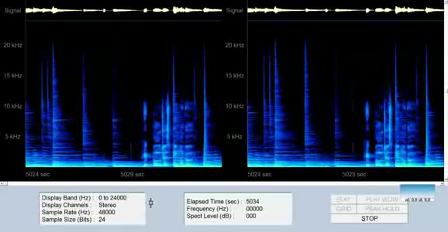Screen dimensions: 448x232
Task: Click the Sample Rate value "48000"
Action: click(107, 212)
